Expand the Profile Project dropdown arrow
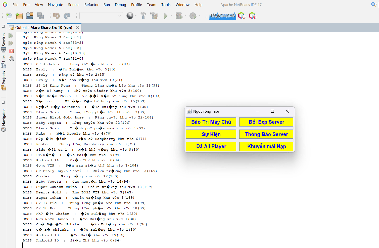 tap(200, 16)
